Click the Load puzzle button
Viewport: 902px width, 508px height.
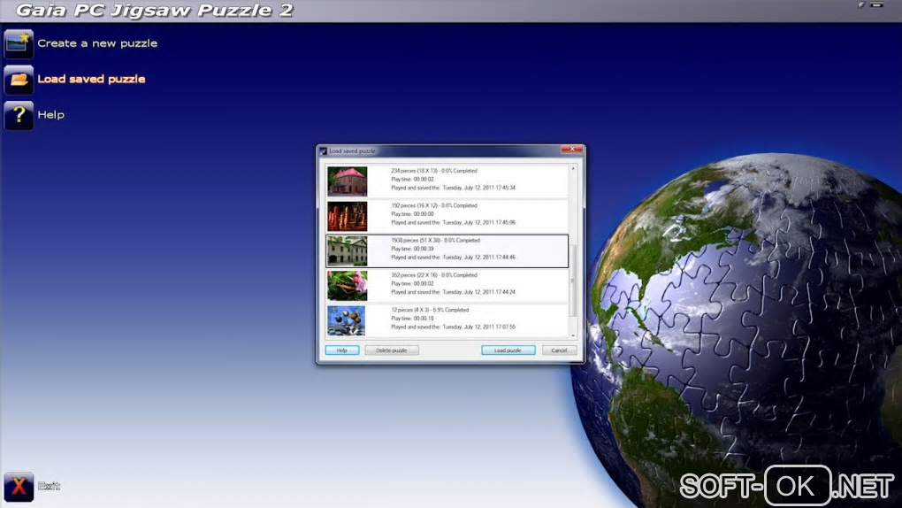508,350
